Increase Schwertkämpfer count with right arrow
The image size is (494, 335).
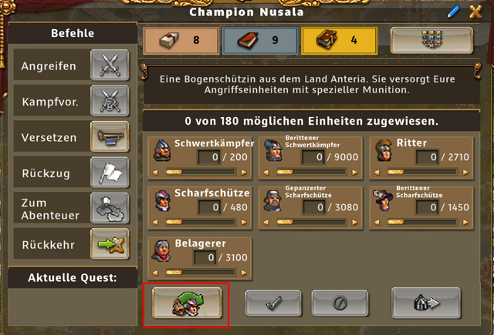[x=244, y=173]
